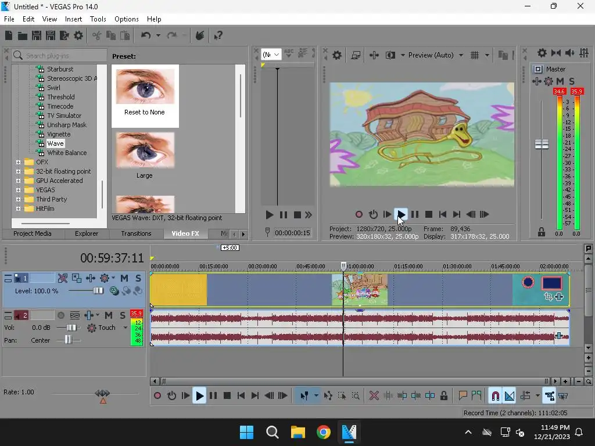Image resolution: width=595 pixels, height=446 pixels.
Task: Switch to the Transitions tab
Action: pos(136,233)
